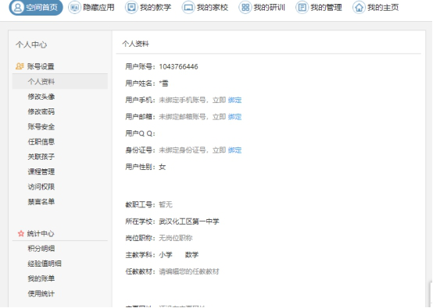Open 我的账单 in the sidebar
Image resolution: width=433 pixels, height=308 pixels.
41,278
